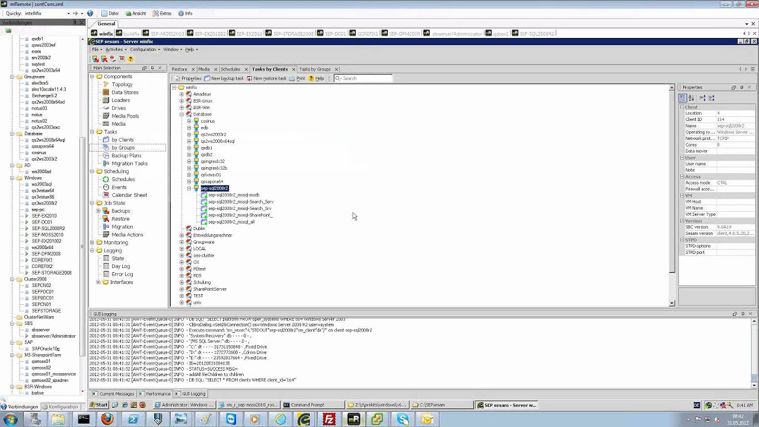
Task: Open SEP-EX2010 connection in mRemote tree
Action: 44,216
